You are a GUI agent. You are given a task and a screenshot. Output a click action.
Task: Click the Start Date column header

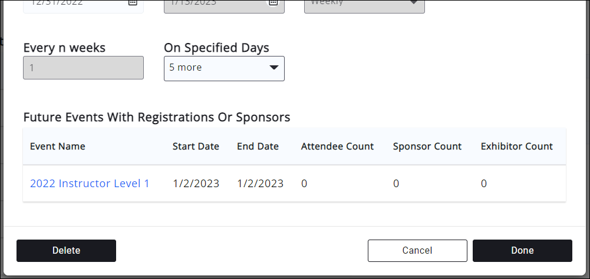coord(196,147)
